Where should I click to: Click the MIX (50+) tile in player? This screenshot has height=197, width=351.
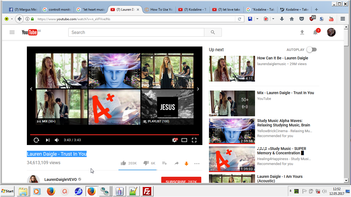click(62, 107)
